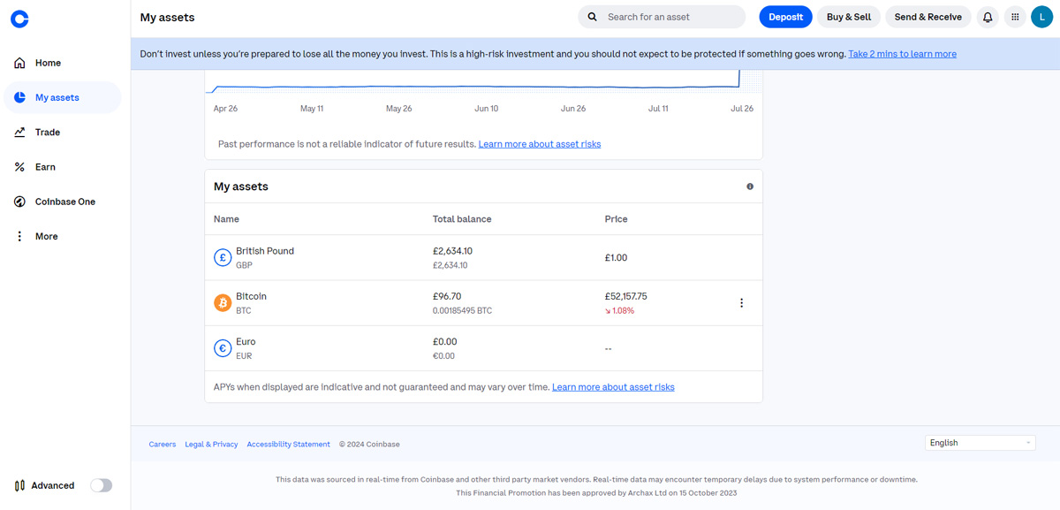The width and height of the screenshot is (1060, 510).
Task: Click the Advanced candlestick icon
Action: click(19, 485)
